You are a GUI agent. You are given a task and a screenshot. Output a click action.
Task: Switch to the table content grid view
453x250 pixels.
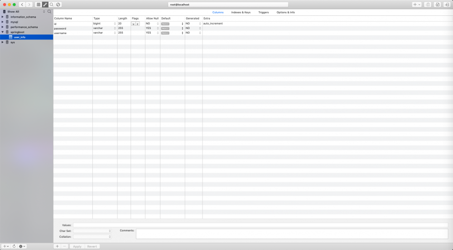tap(39, 5)
